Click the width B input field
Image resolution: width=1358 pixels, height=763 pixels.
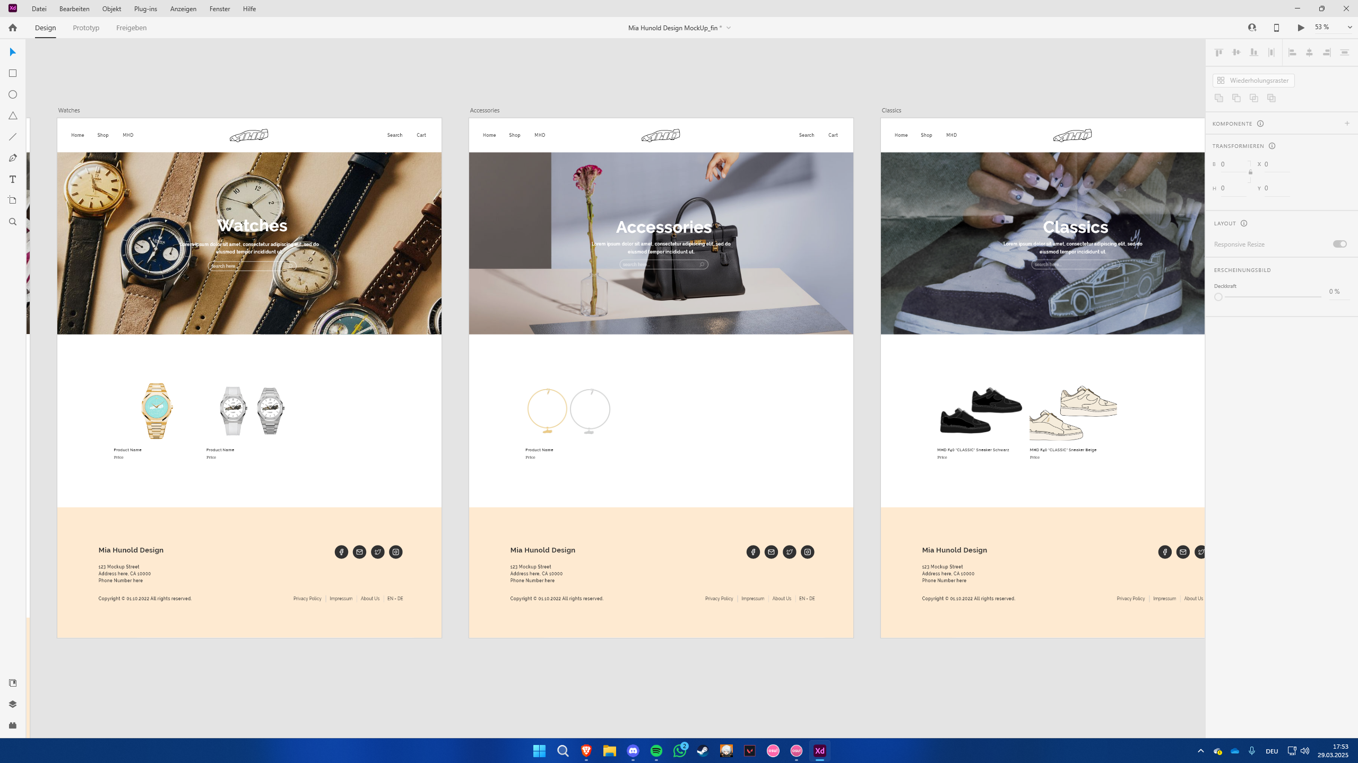tap(1233, 164)
